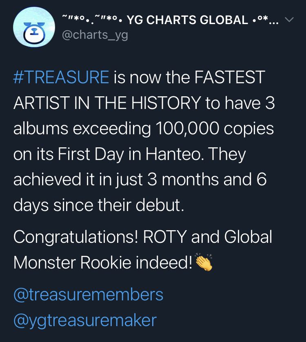
Task: Open the YG Charts bear profile avatar
Action: [34, 27]
